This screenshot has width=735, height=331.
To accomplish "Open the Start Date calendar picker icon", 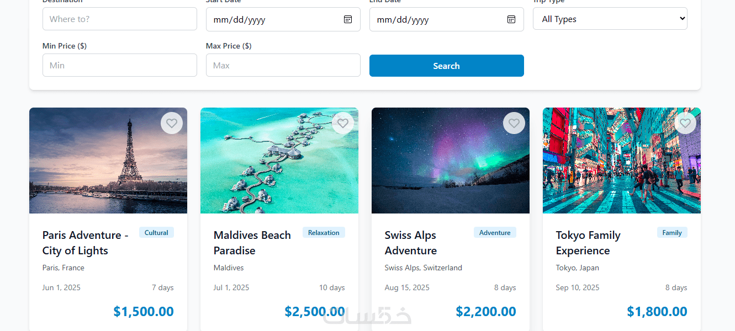I will pos(348,19).
